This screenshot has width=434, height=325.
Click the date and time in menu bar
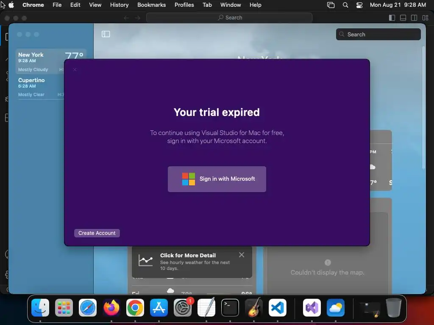point(398,5)
